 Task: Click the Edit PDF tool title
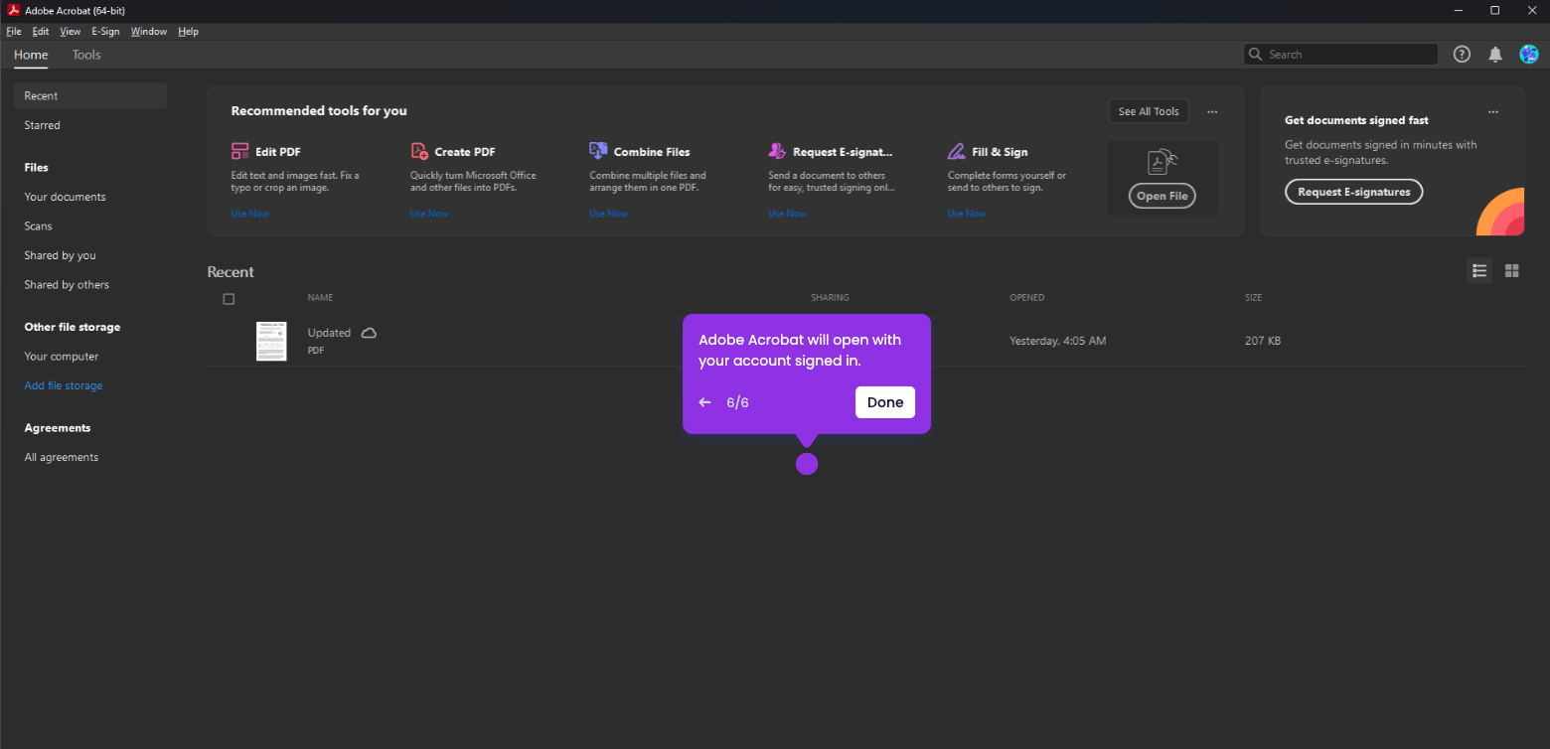click(278, 152)
